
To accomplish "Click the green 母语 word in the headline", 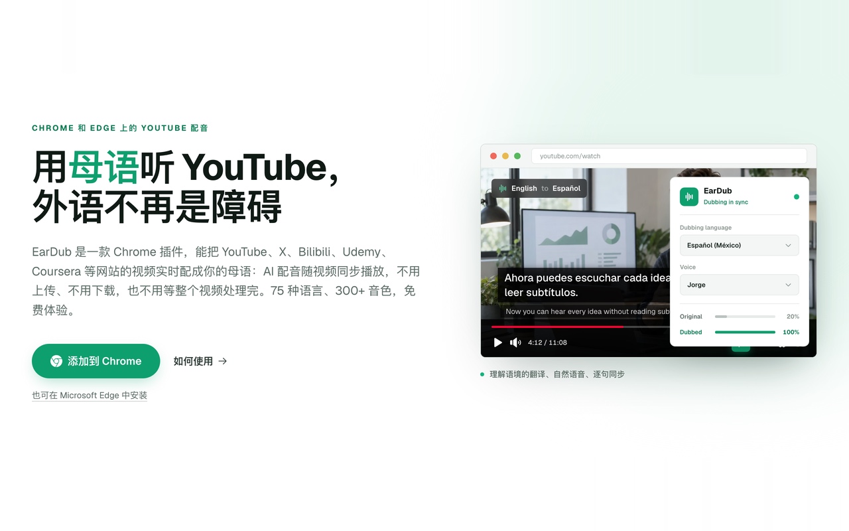I will coord(103,167).
